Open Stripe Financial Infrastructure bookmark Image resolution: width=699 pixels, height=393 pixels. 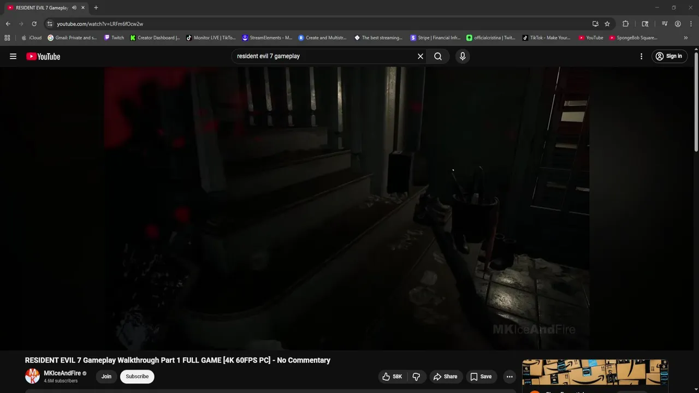click(x=435, y=38)
